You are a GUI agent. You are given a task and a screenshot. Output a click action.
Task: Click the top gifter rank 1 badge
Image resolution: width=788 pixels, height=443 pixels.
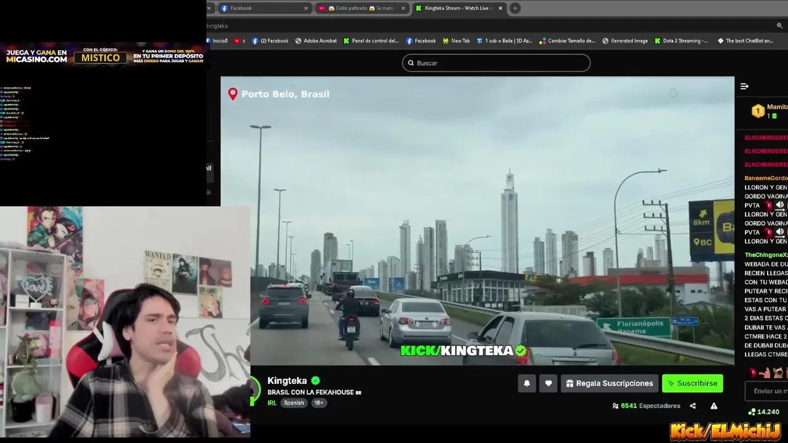758,111
